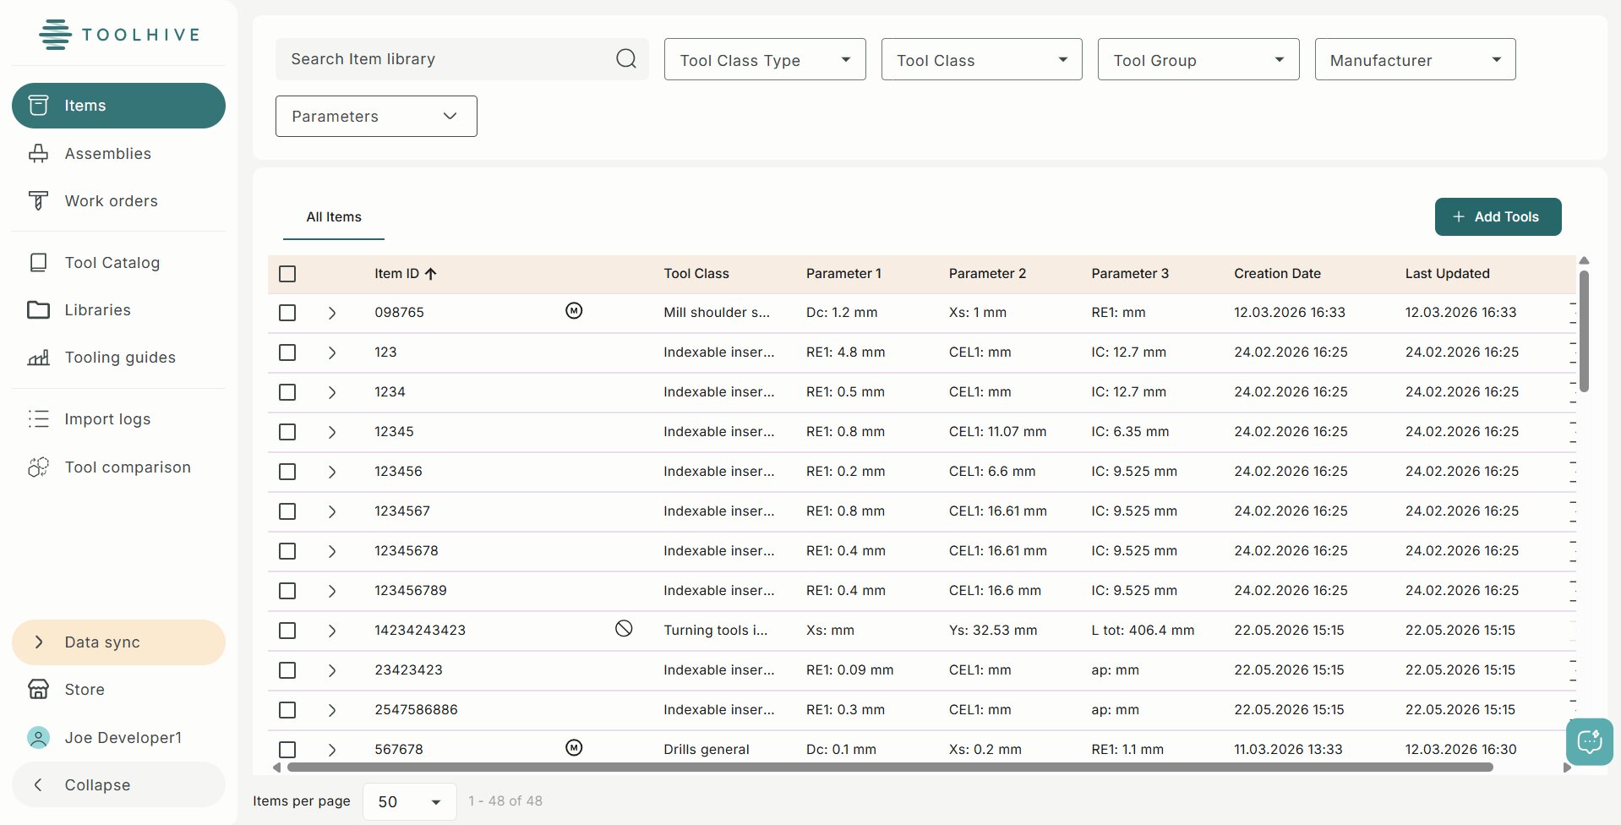Click the row menu dots for item 123456
Image resolution: width=1621 pixels, height=825 pixels.
pyautogui.click(x=1573, y=472)
